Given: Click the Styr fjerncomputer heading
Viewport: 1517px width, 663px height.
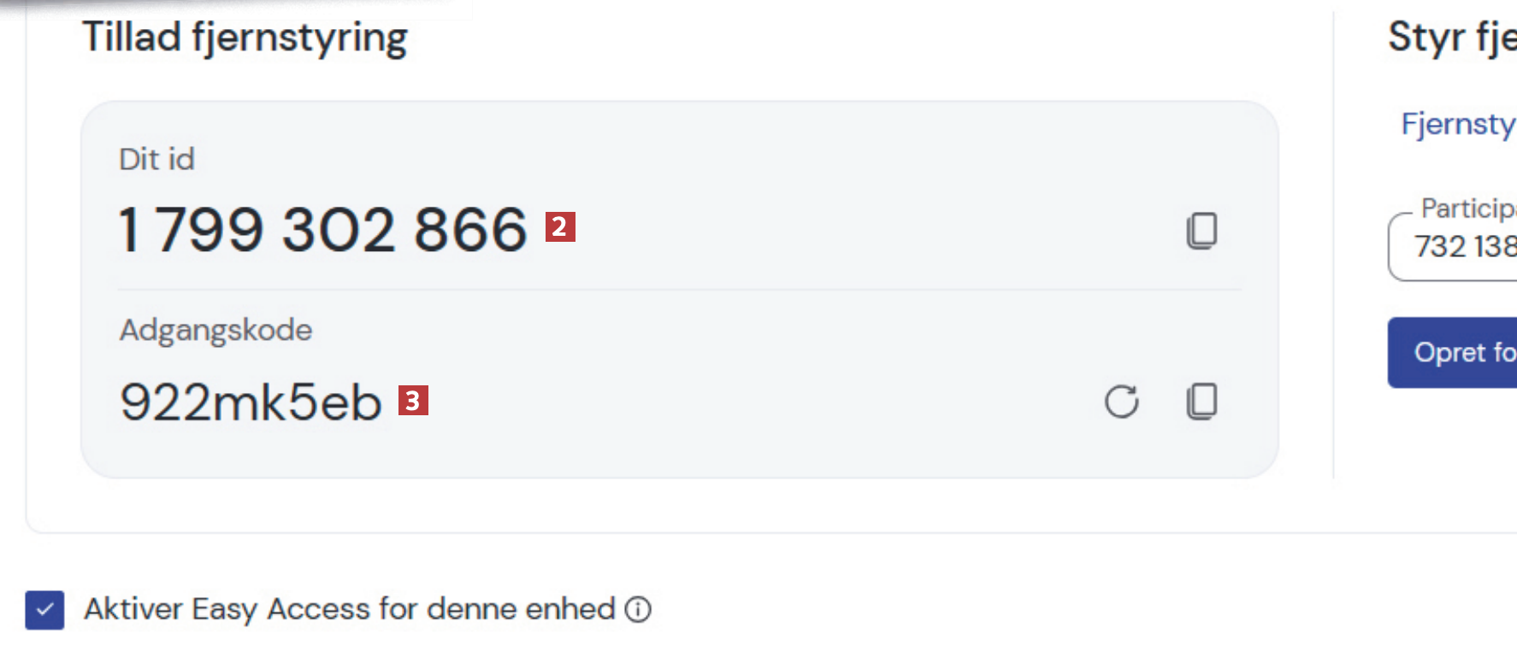Looking at the screenshot, I should click(x=1452, y=38).
